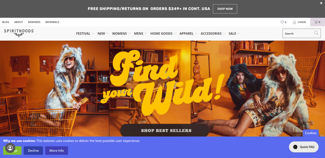This screenshot has width=325, height=158.
Task: Click the Login user icon
Action: [295, 22]
